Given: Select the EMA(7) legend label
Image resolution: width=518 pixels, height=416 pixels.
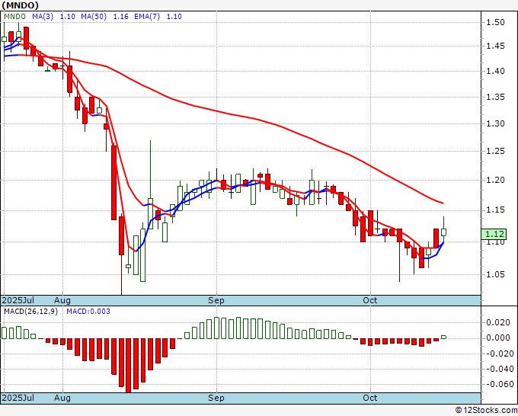Looking at the screenshot, I should [147, 17].
